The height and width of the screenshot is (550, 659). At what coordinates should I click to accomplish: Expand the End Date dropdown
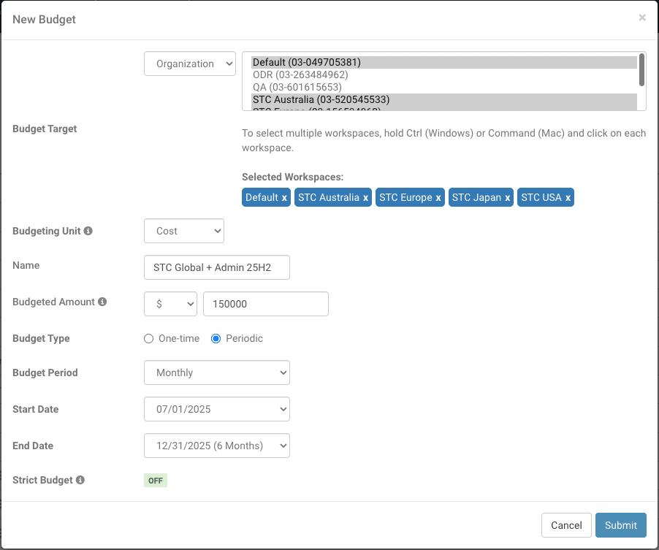pos(217,446)
